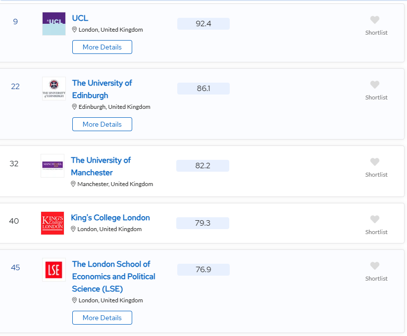Click the location pin under UCL
407x336 pixels.
click(x=75, y=30)
